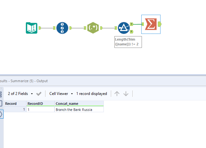
Task: Select the Record ID tool node
Action: (62, 28)
